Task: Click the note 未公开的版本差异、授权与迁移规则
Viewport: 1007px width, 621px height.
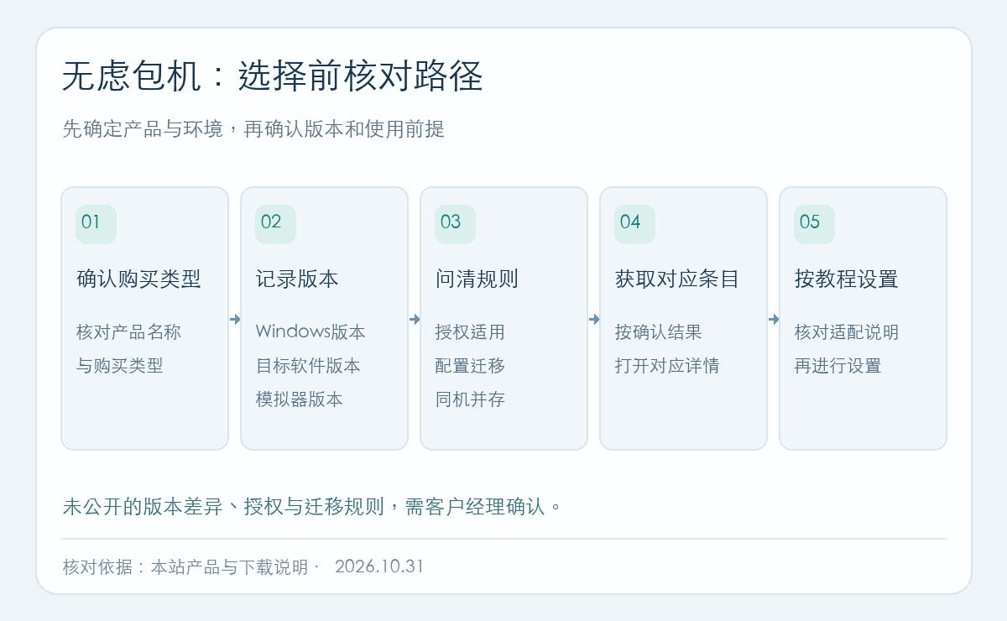Action: (223, 506)
